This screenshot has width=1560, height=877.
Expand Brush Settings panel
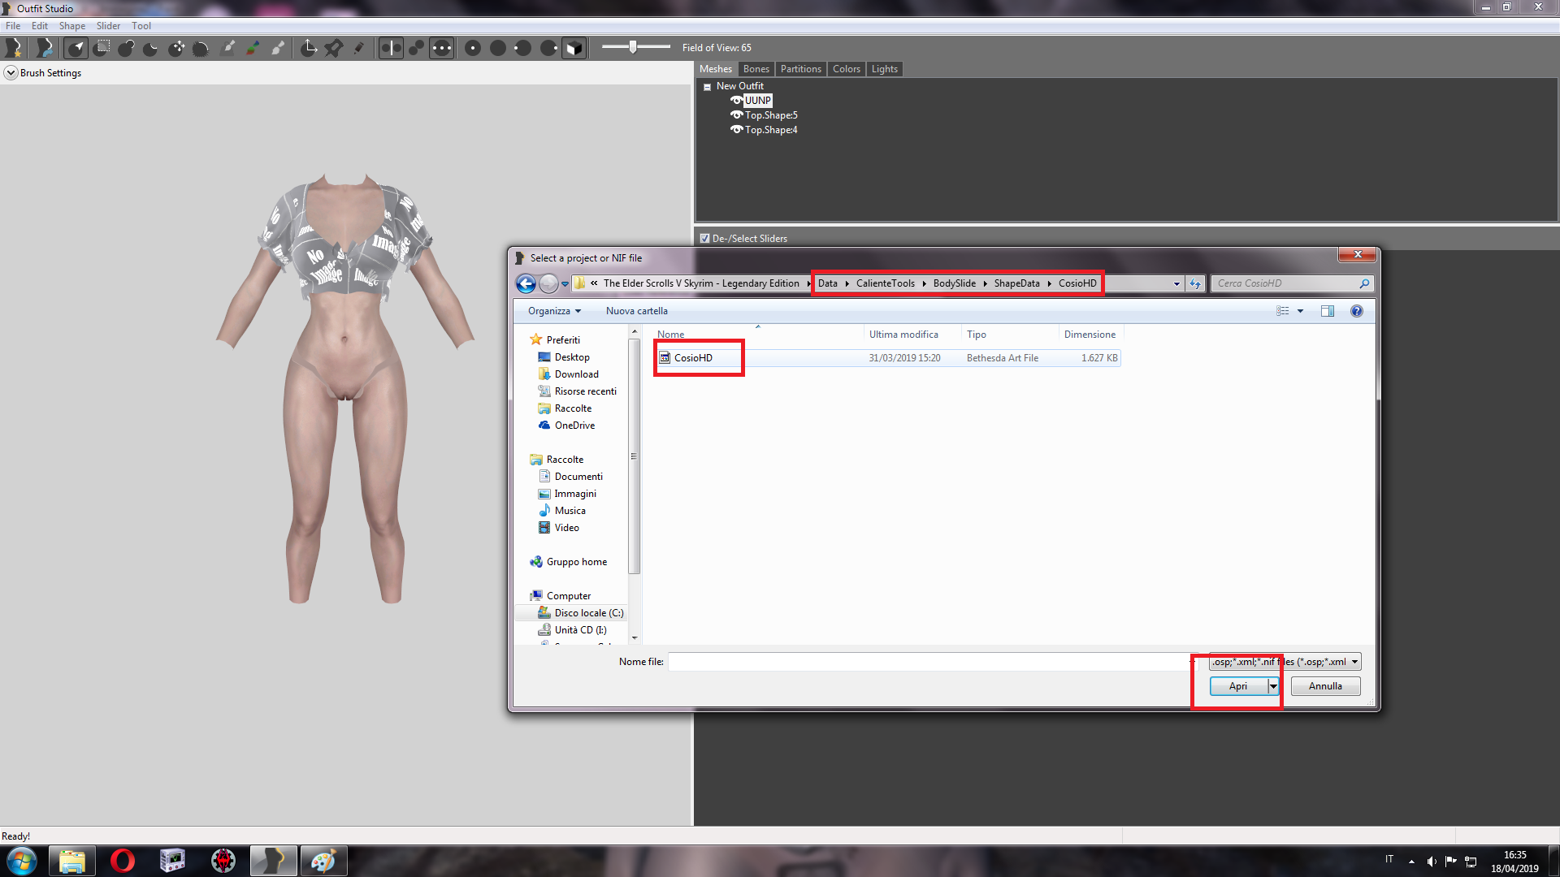coord(11,73)
